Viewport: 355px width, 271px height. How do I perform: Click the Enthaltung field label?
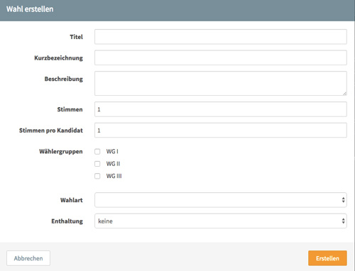(x=67, y=221)
